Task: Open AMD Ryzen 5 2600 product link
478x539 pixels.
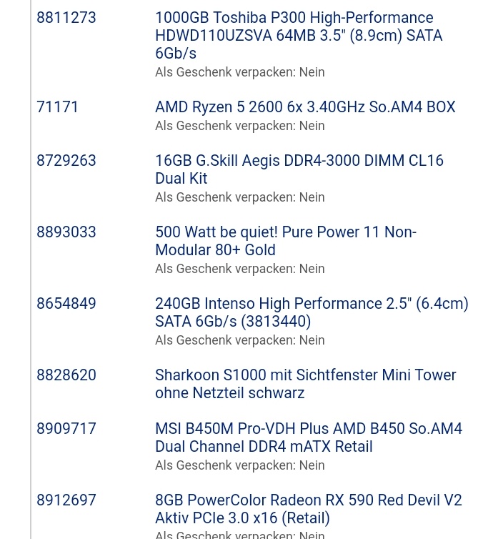Action: (305, 107)
